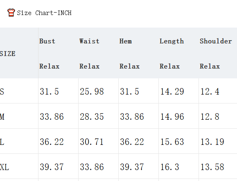Select the M size row label
The height and width of the screenshot is (181, 237).
click(x=2, y=117)
